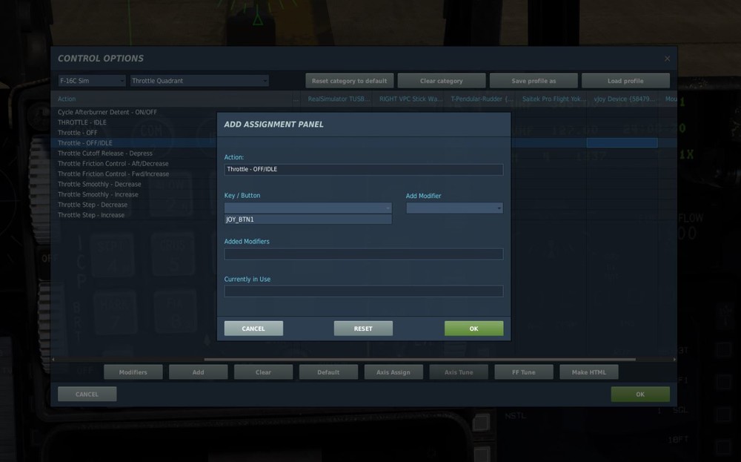741x462 pixels.
Task: Click Reset category to default button
Action: click(x=349, y=81)
